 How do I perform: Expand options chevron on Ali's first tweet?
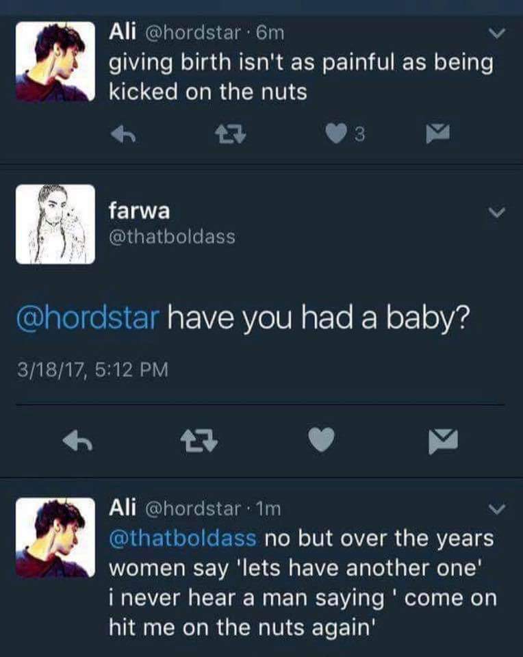(498, 34)
